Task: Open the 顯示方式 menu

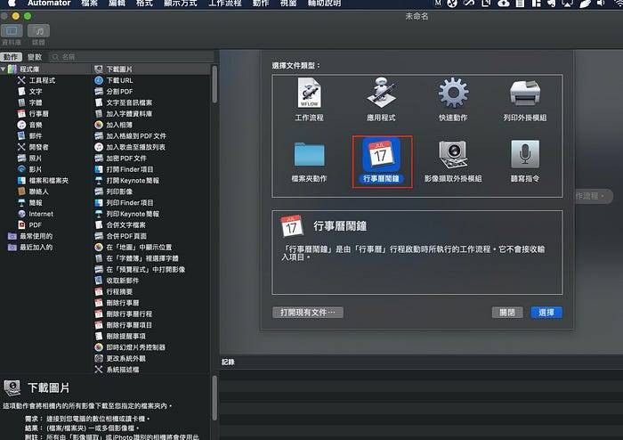Action: click(181, 4)
